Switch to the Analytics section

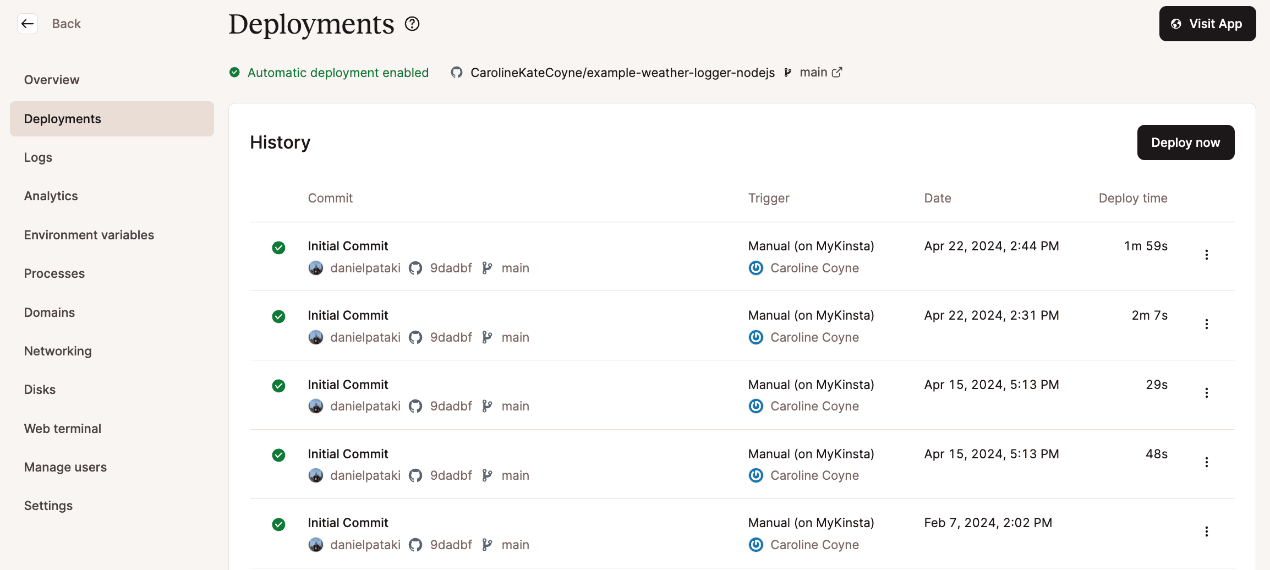51,196
